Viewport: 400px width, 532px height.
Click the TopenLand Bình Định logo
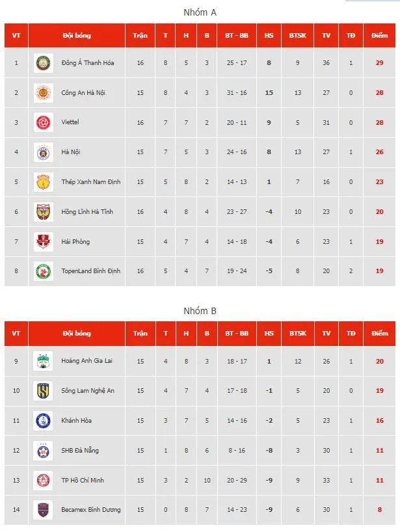pyautogui.click(x=44, y=271)
